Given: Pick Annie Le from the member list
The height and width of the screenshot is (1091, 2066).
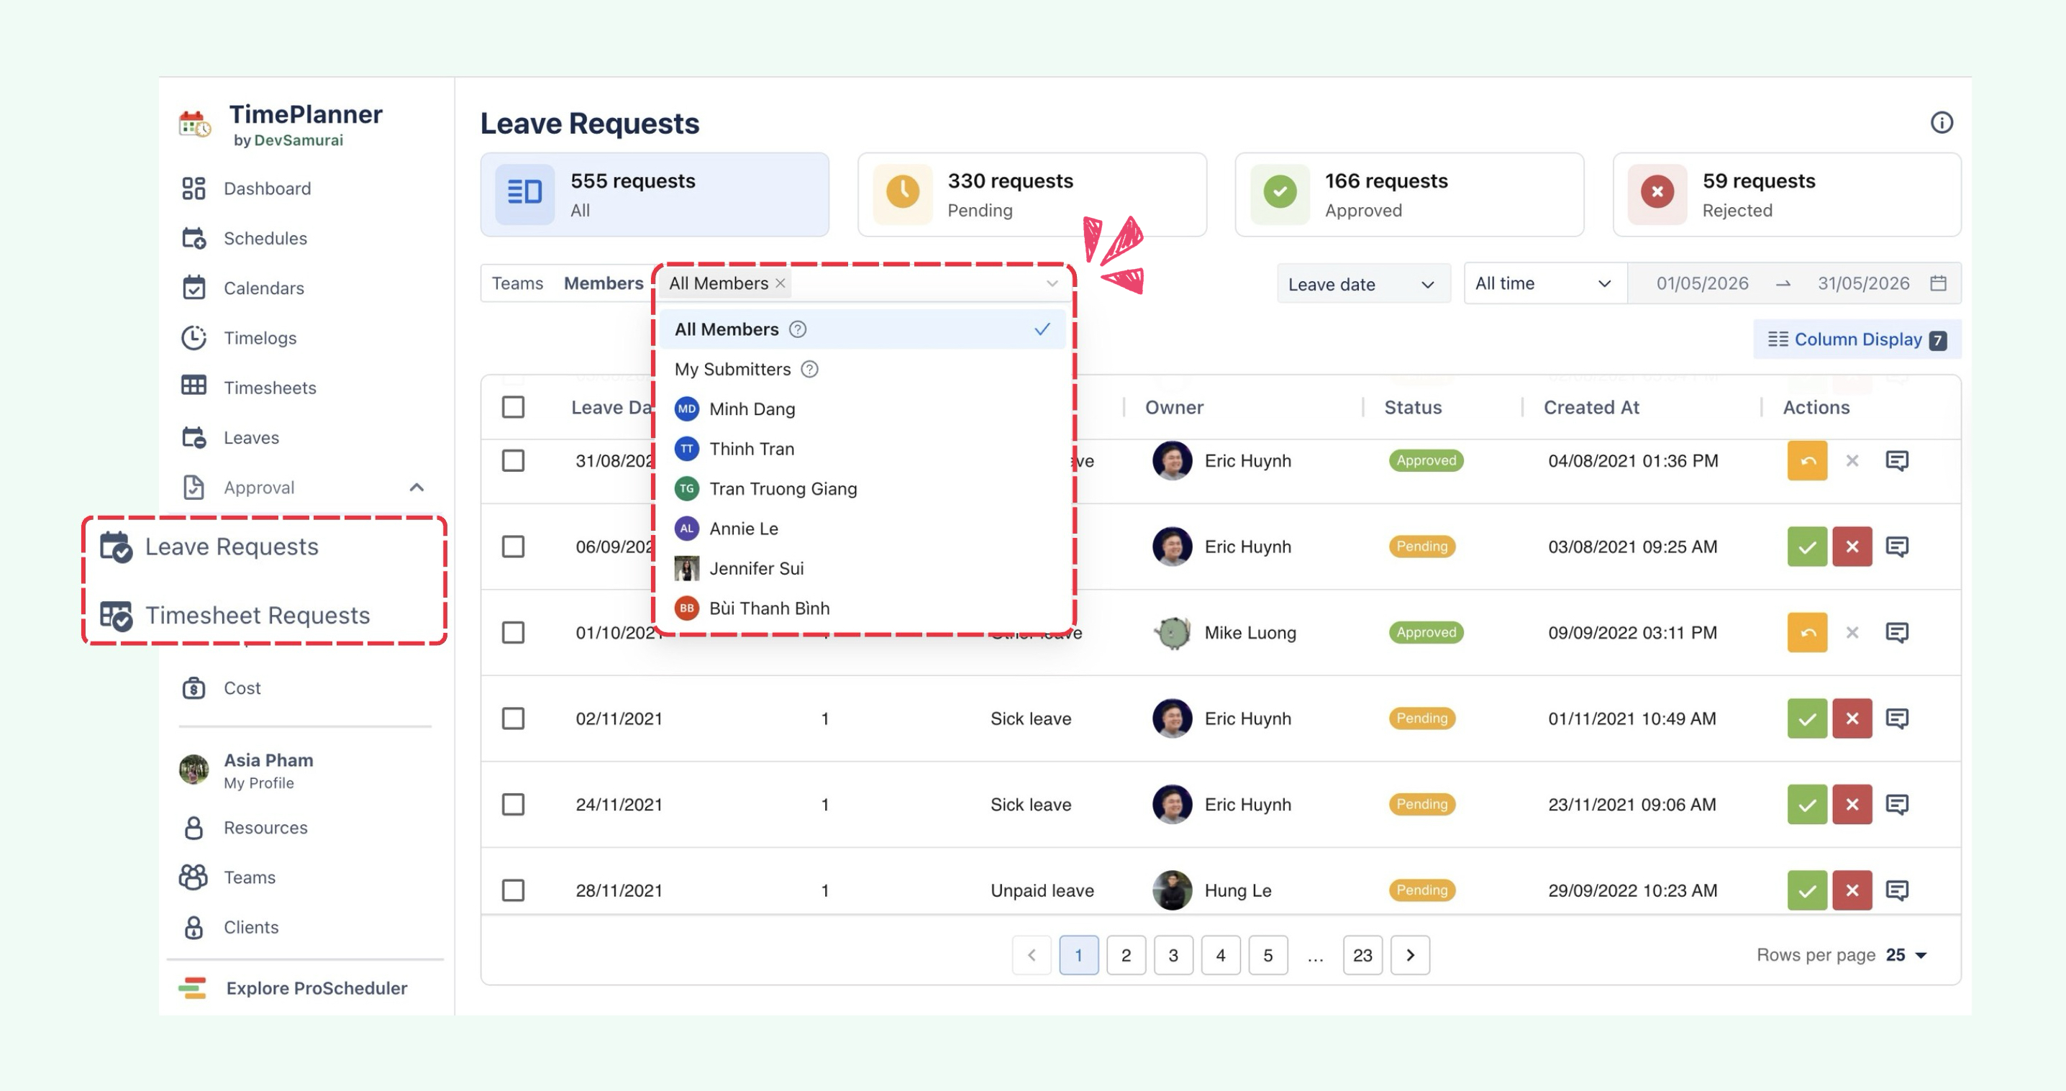Looking at the screenshot, I should pos(863,529).
